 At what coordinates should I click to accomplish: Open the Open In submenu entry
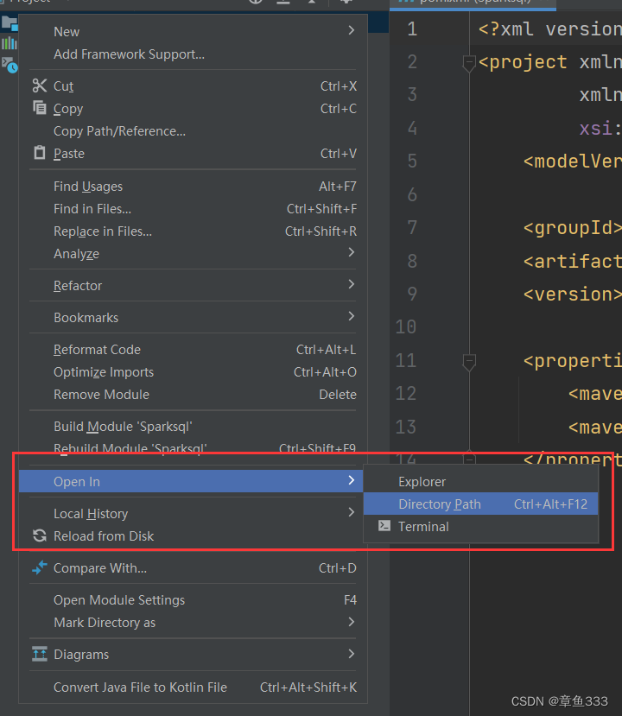pos(191,481)
